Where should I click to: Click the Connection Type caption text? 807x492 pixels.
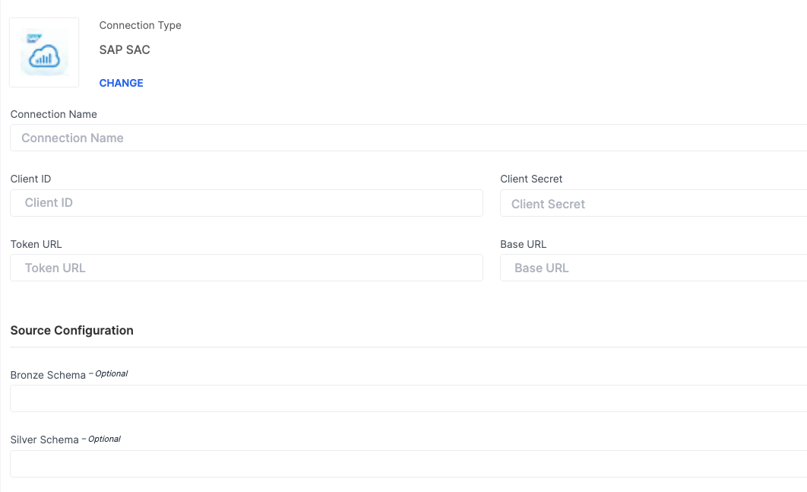pyautogui.click(x=140, y=25)
